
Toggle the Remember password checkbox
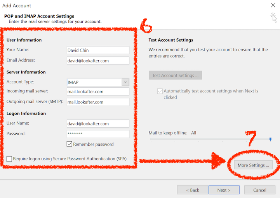click(70, 144)
